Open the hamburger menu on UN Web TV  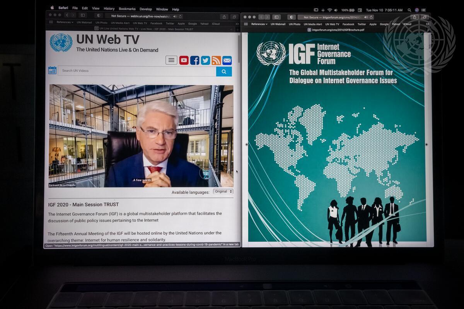(x=171, y=60)
